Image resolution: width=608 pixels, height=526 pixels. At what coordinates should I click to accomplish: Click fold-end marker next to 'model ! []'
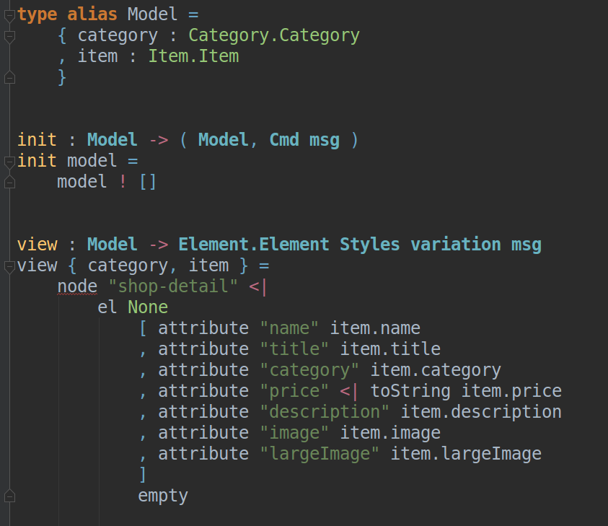(9, 183)
